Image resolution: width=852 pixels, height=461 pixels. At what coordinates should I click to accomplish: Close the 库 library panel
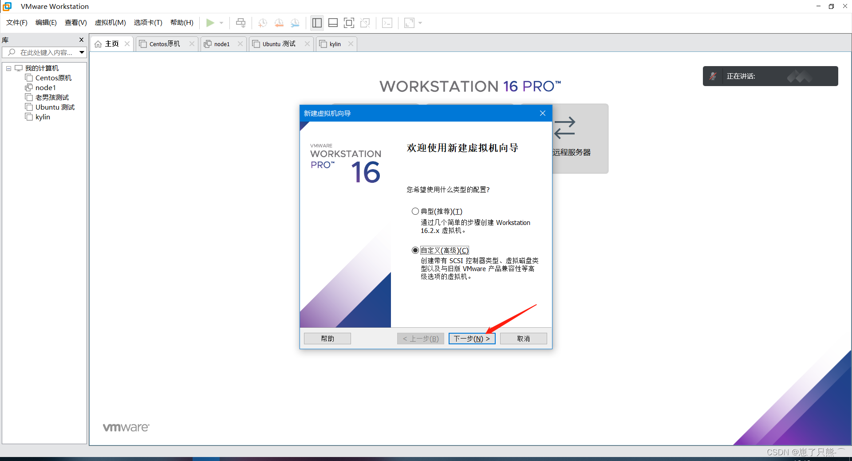(x=81, y=40)
